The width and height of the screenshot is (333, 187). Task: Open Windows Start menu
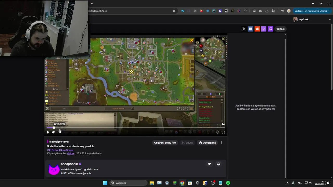(105, 183)
